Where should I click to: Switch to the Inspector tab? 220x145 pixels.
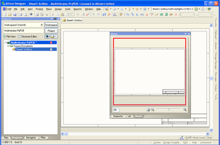pyautogui.click(x=118, y=116)
